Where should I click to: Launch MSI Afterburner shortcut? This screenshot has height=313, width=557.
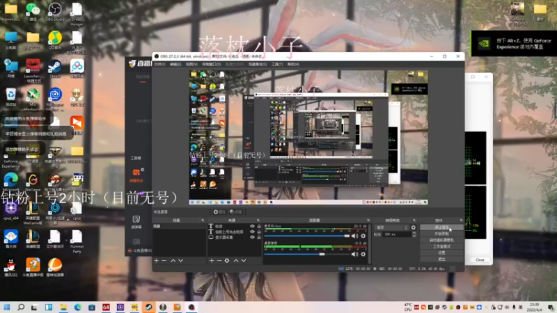pyautogui.click(x=33, y=99)
